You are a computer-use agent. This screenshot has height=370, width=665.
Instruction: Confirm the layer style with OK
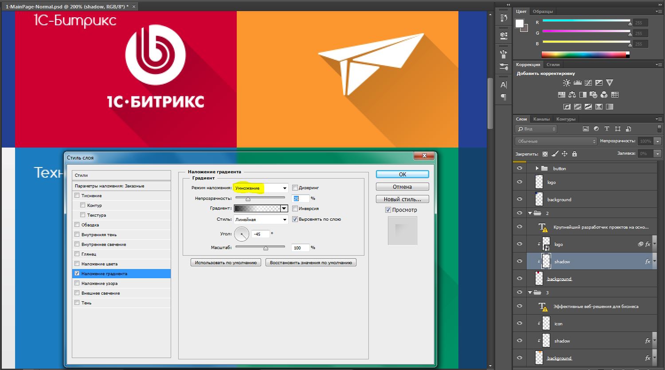tap(403, 174)
